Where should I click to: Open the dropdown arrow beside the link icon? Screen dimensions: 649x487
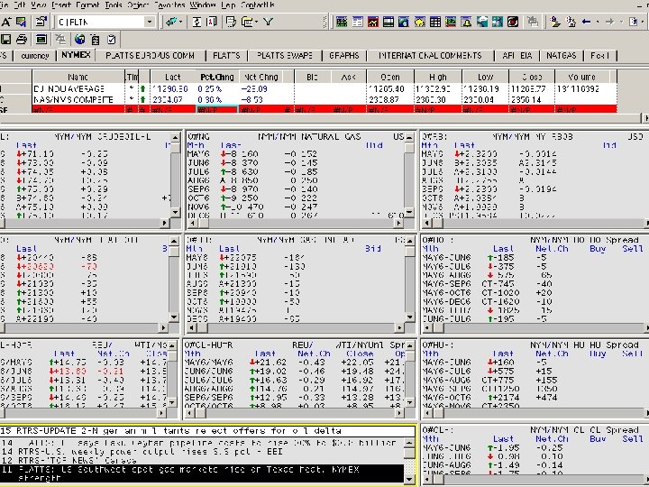[x=181, y=22]
